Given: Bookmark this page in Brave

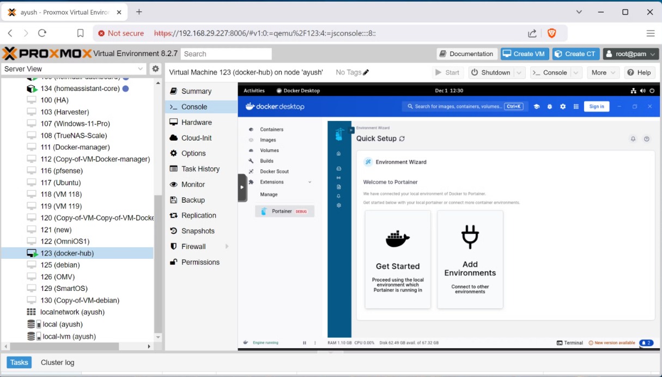Looking at the screenshot, I should pyautogui.click(x=80, y=33).
